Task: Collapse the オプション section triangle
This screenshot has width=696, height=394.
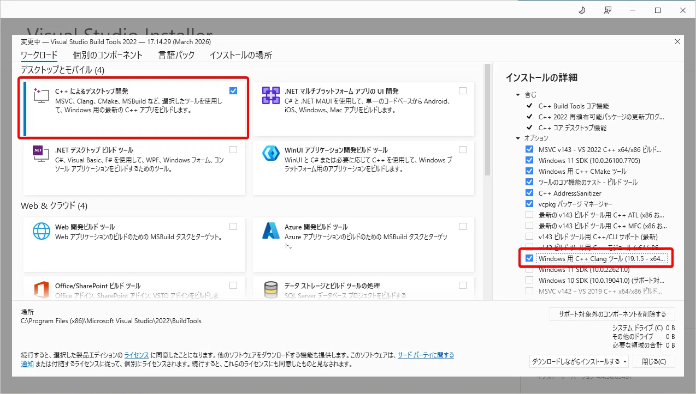Action: 518,138
